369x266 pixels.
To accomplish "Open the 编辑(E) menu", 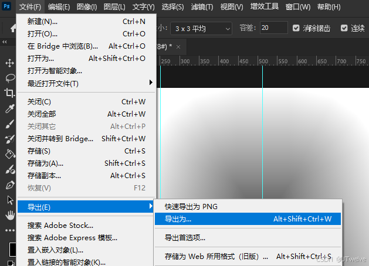I will click(59, 7).
